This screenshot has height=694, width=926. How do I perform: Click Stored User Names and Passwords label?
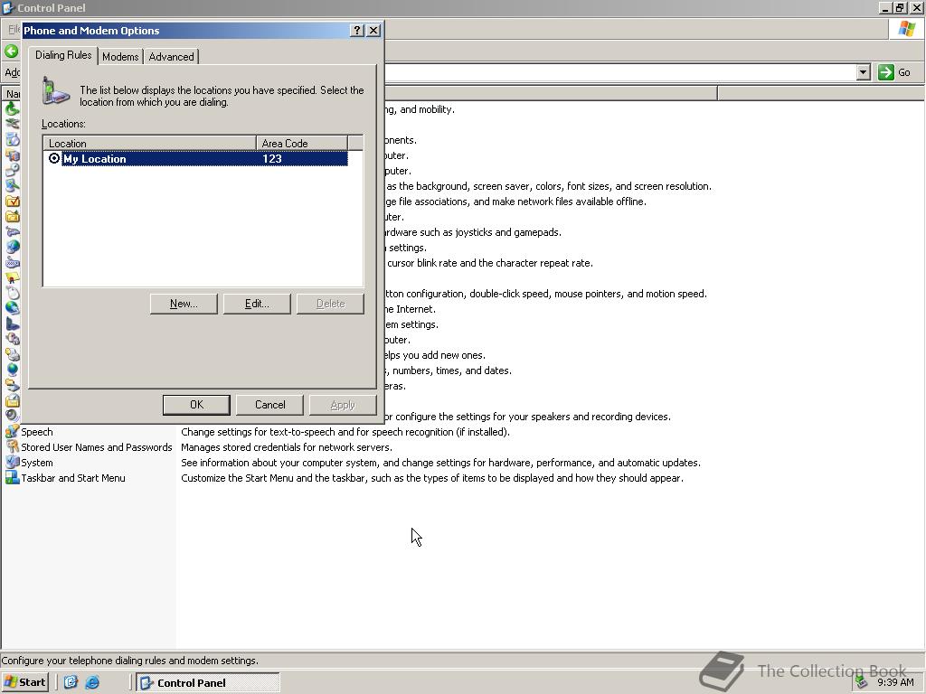point(97,447)
